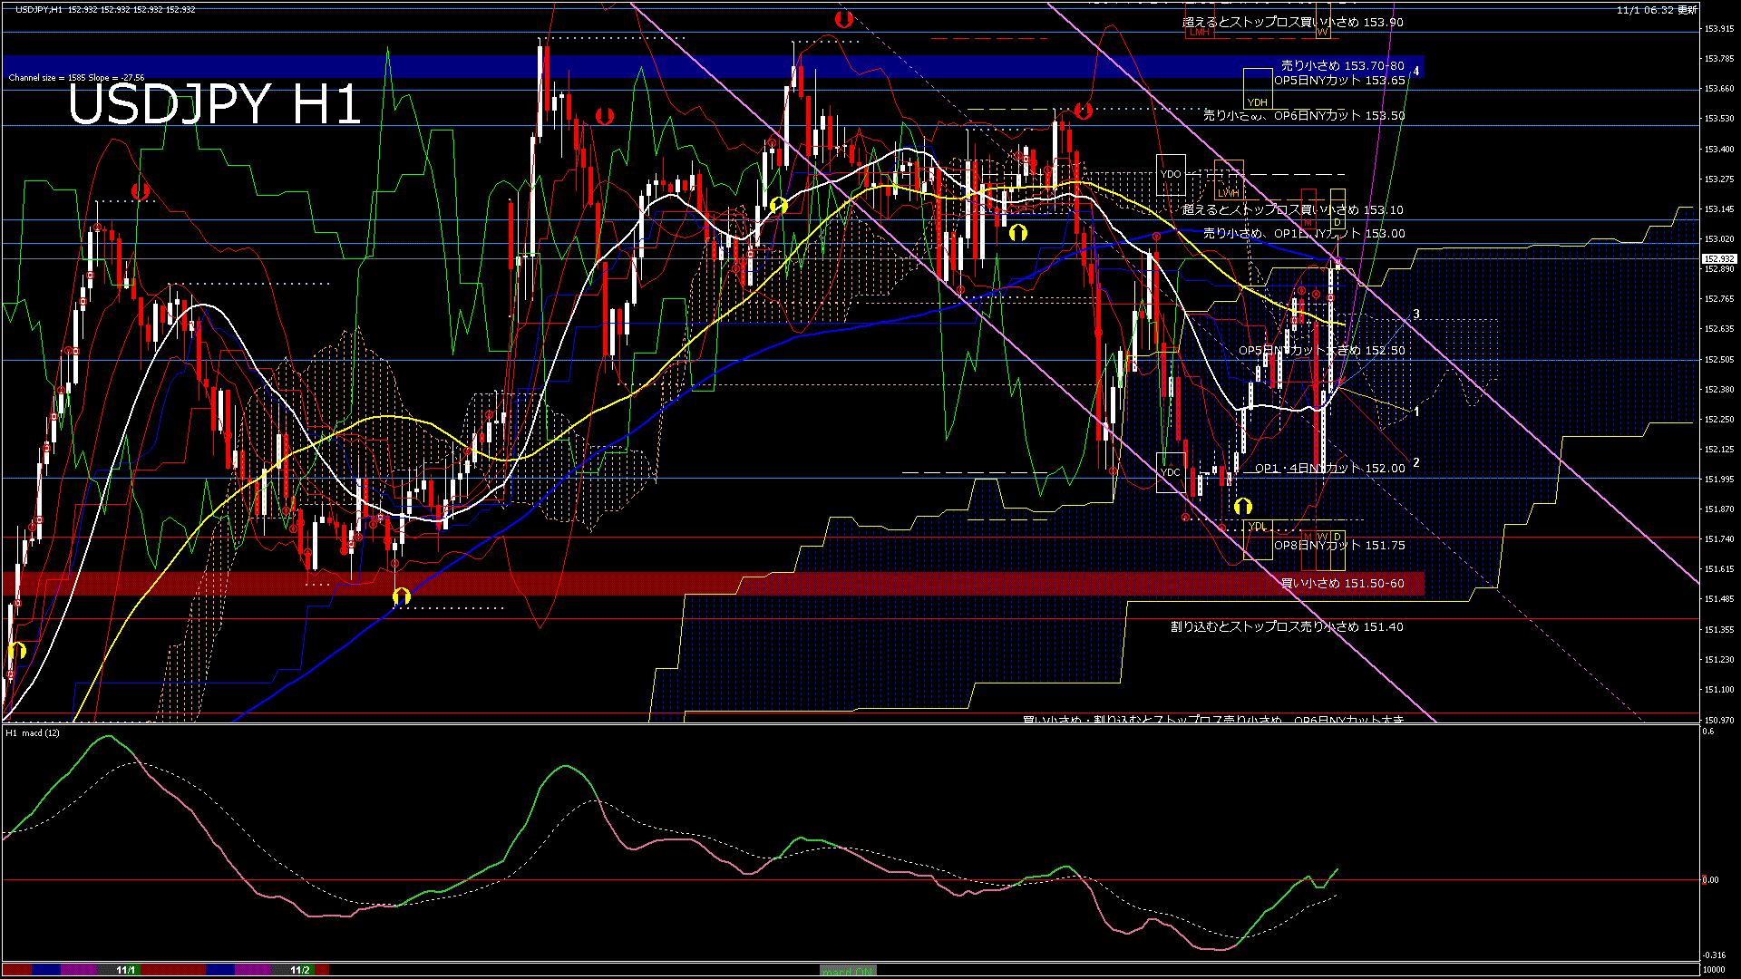The height and width of the screenshot is (979, 1741).
Task: Click the 更新 refresh text at top right
Action: tap(1688, 10)
